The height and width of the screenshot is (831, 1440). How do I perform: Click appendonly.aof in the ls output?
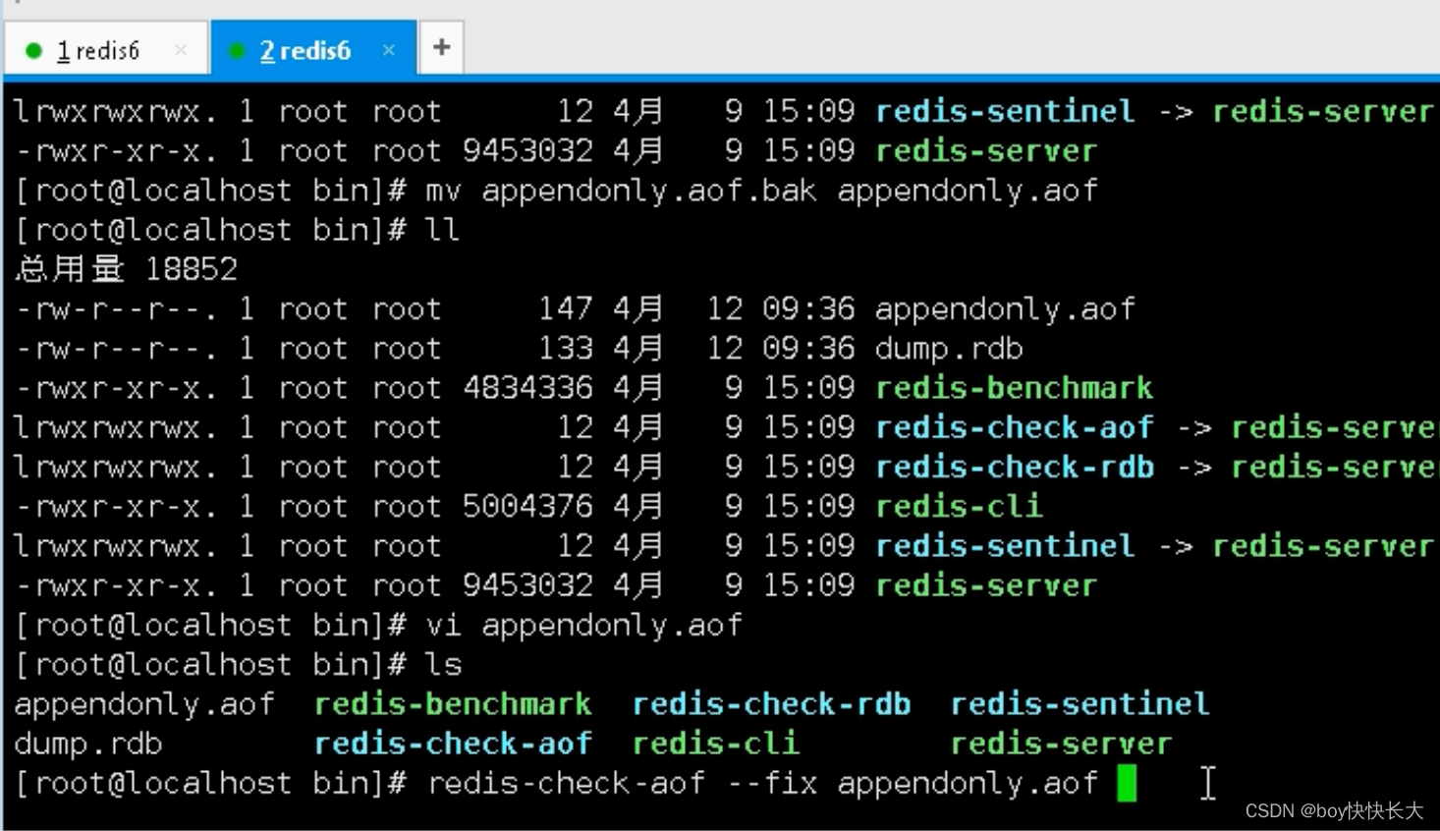point(144,704)
